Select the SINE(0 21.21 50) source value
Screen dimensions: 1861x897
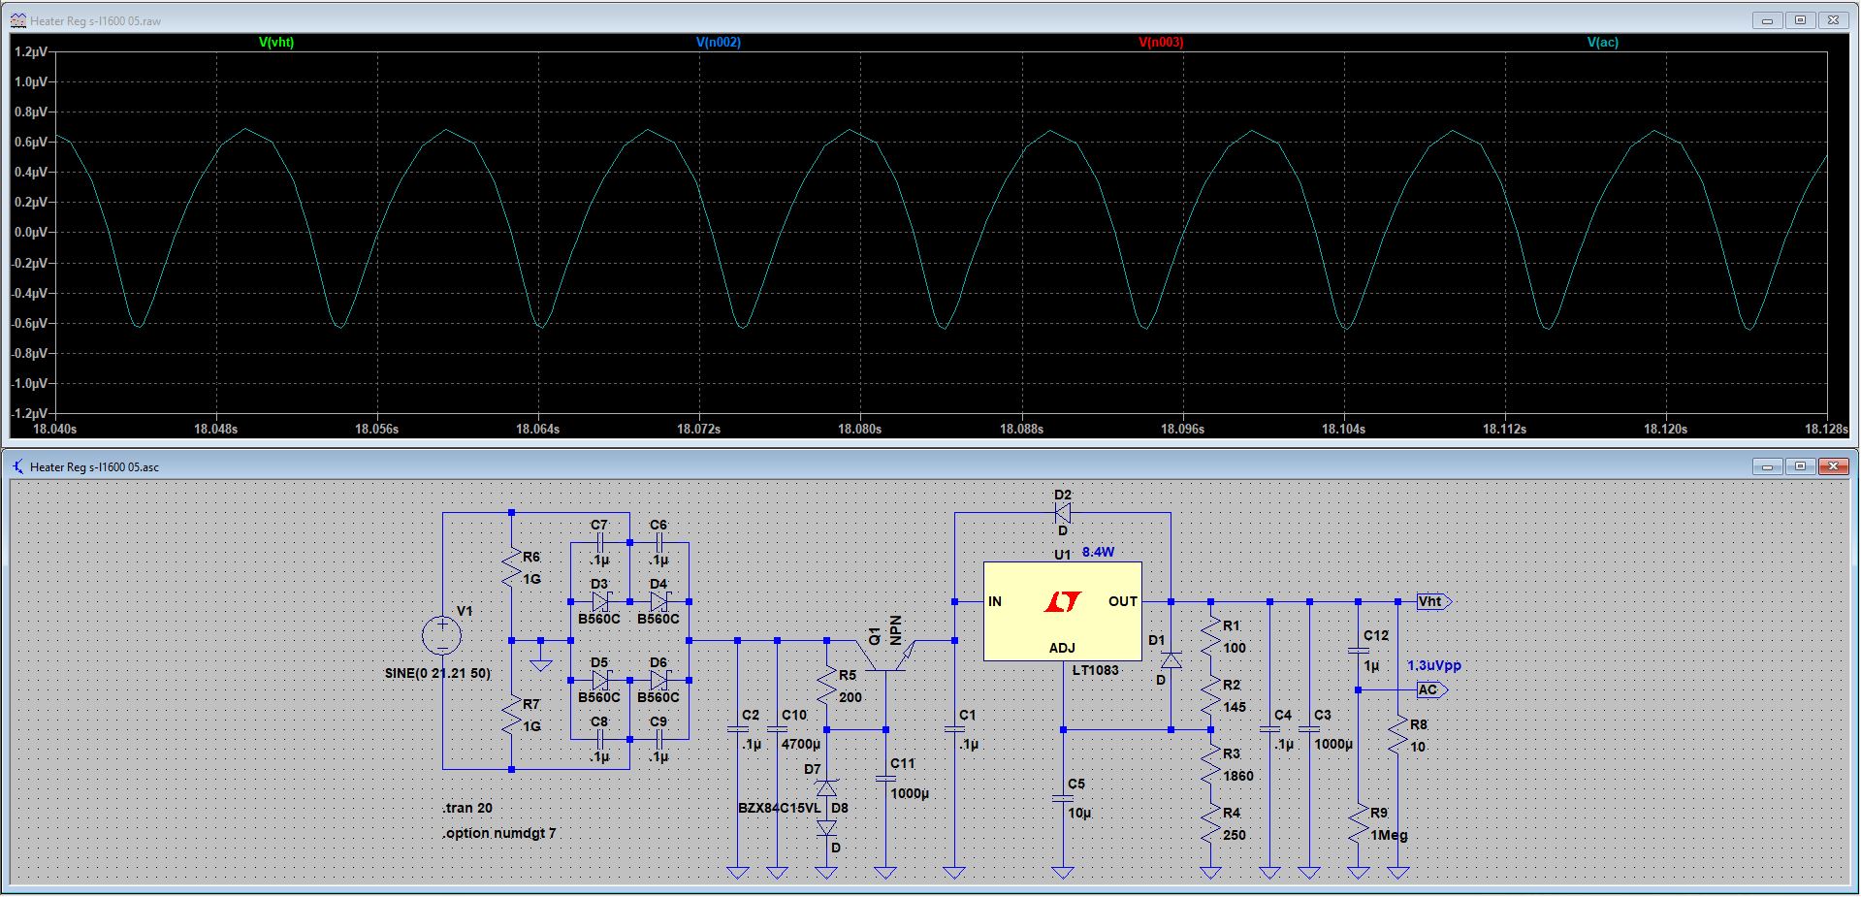coord(437,673)
